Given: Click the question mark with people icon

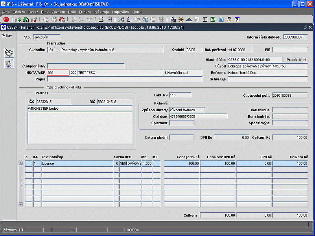Looking at the screenshot, I should click(x=229, y=20).
